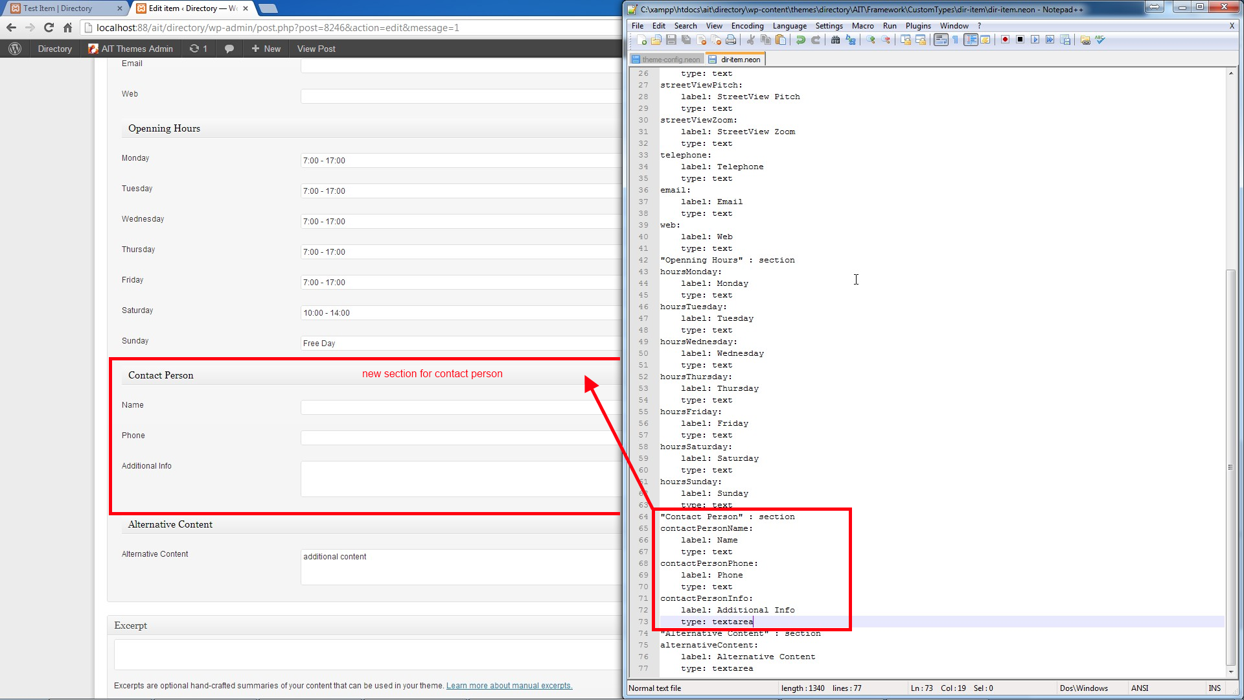Open the WordPress logo menu
The width and height of the screenshot is (1244, 700).
(14, 48)
